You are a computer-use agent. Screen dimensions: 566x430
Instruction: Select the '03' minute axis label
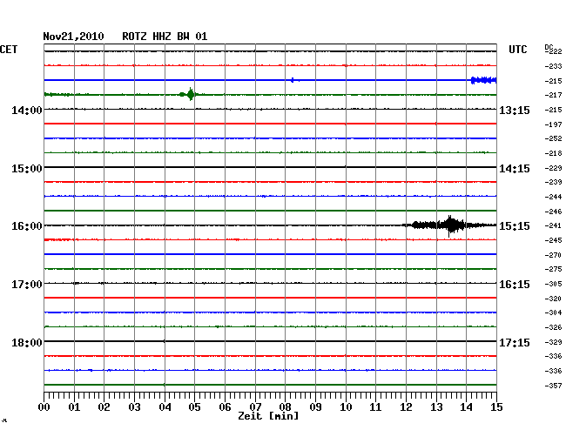click(135, 407)
